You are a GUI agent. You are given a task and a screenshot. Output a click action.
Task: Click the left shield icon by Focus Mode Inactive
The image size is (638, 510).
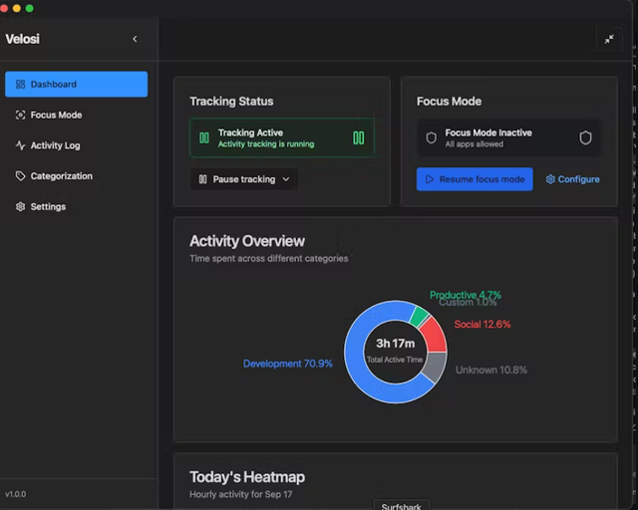pyautogui.click(x=432, y=137)
